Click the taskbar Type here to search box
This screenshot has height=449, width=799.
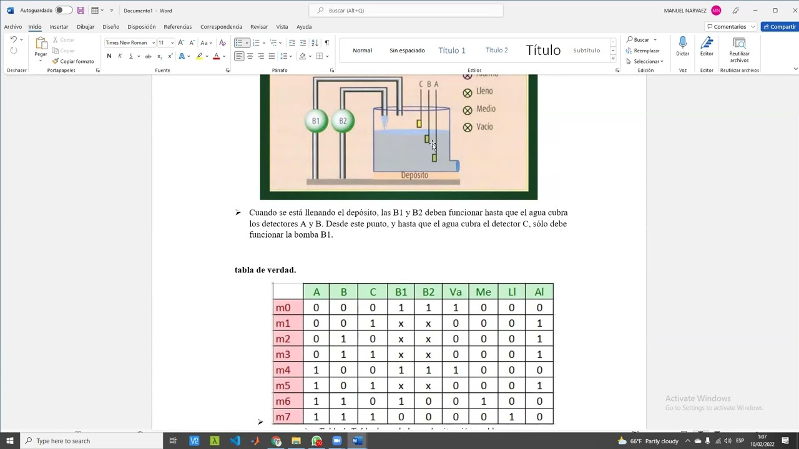click(x=91, y=441)
